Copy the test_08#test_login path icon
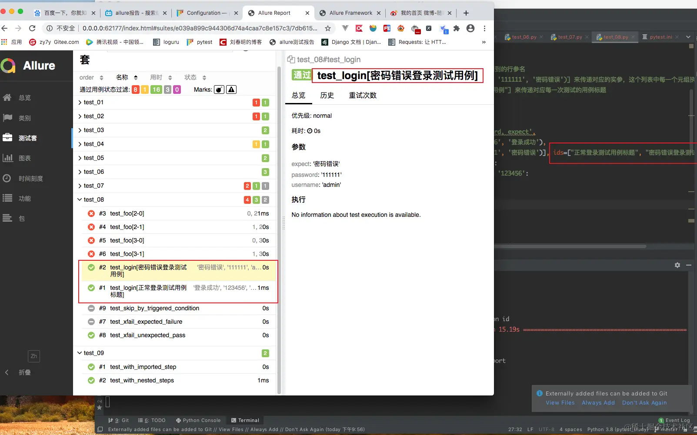Screen dimensions: 697x435 click(291, 60)
